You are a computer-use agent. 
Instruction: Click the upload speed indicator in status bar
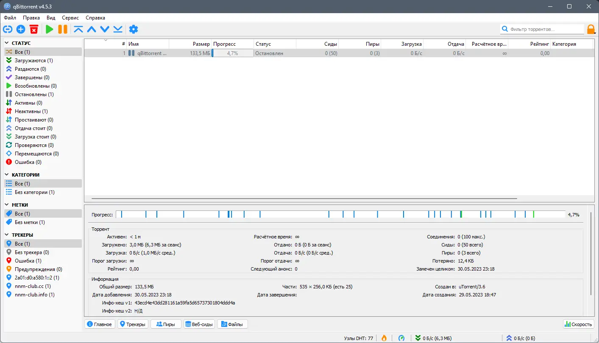[521, 338]
